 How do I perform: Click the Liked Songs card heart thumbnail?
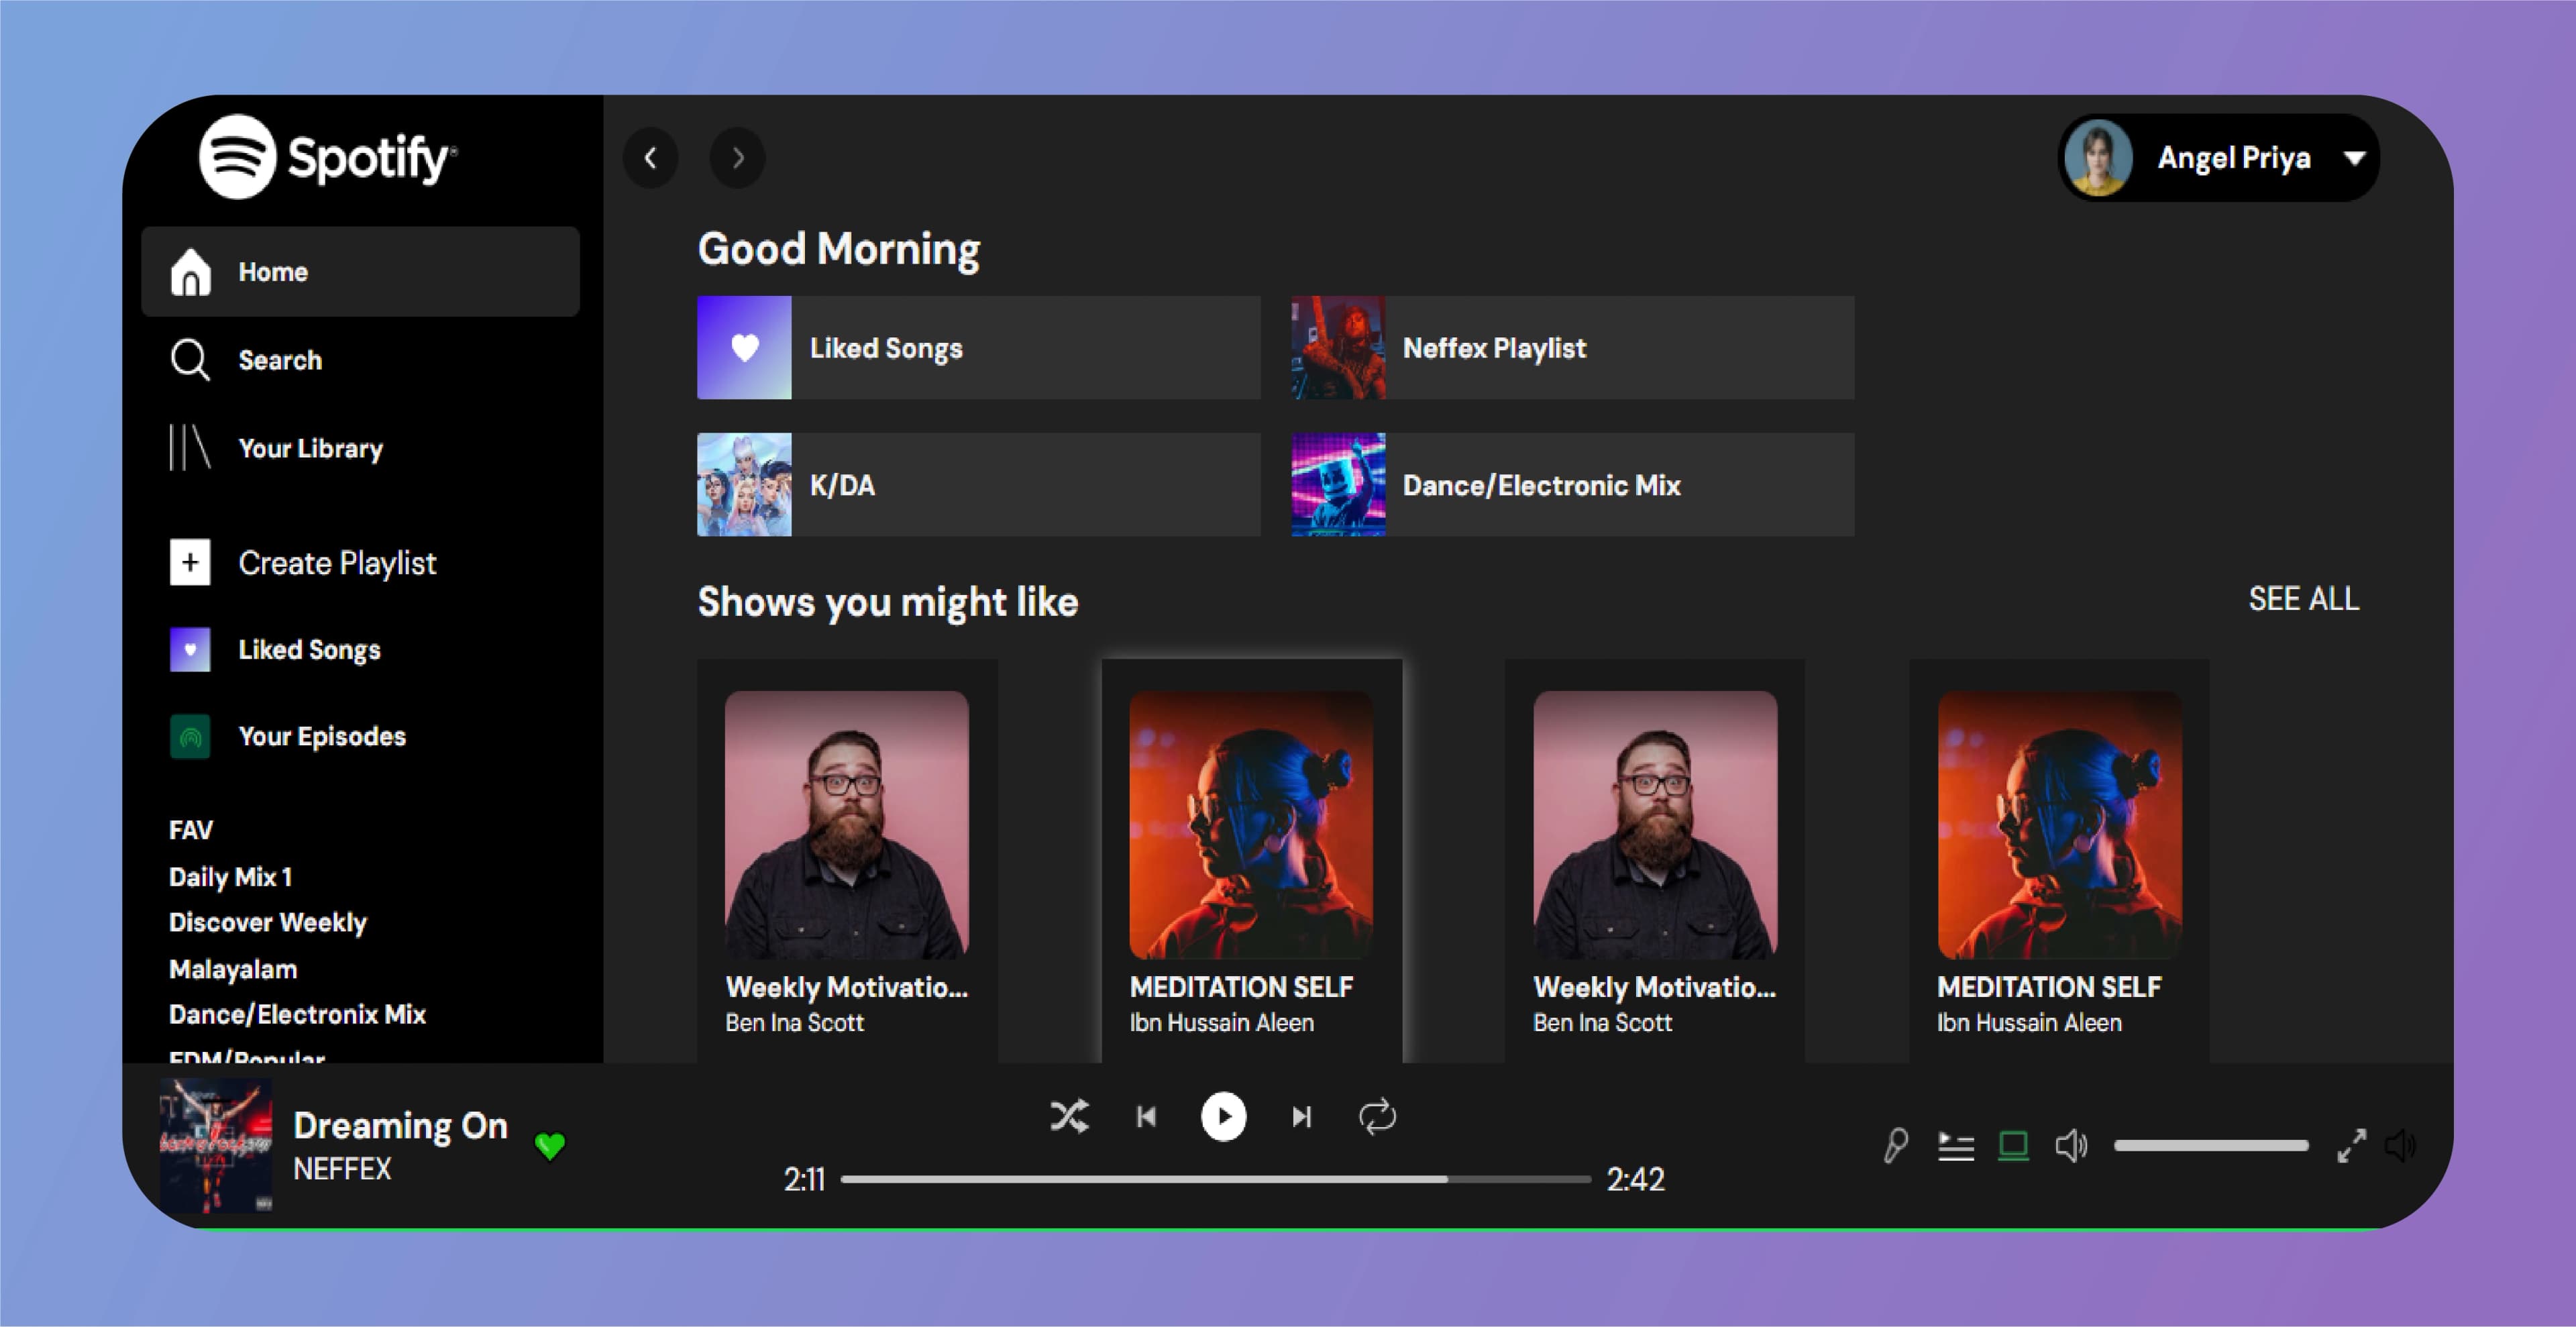[744, 348]
